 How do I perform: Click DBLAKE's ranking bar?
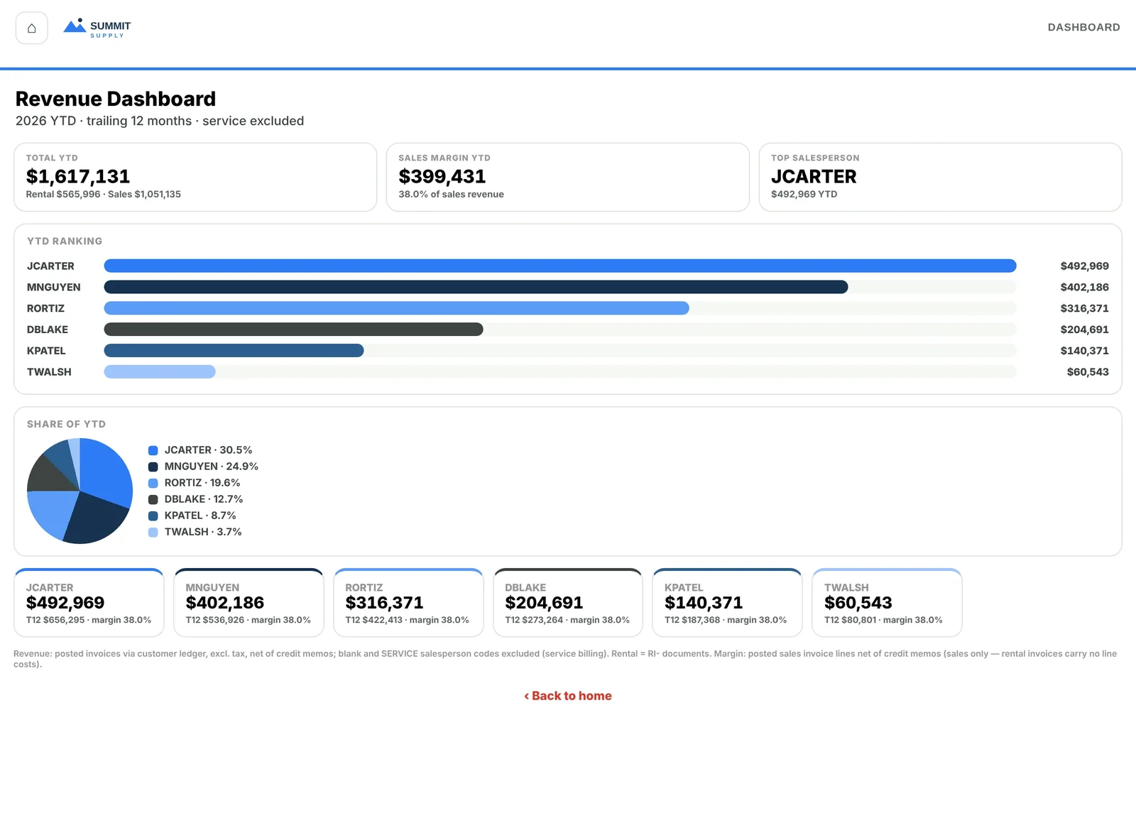click(x=293, y=329)
